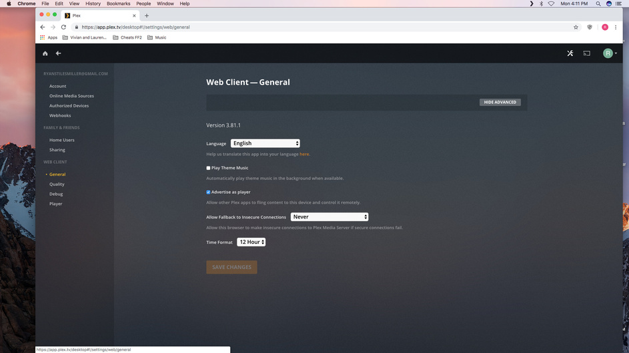
Task: Open the Help menu
Action: 185,3
